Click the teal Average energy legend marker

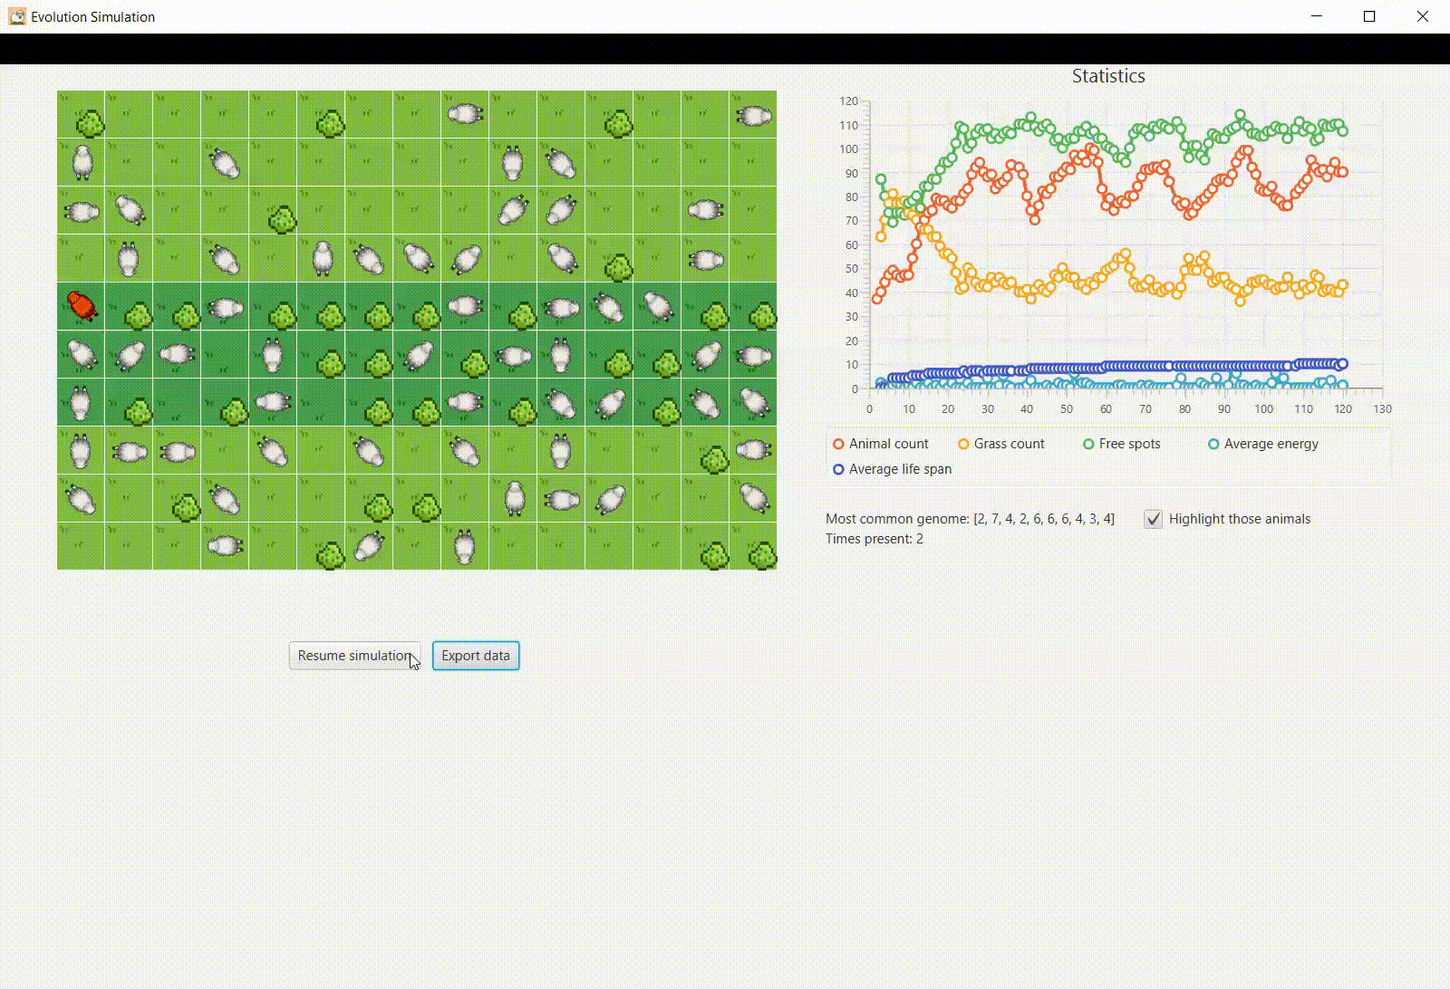1213,444
